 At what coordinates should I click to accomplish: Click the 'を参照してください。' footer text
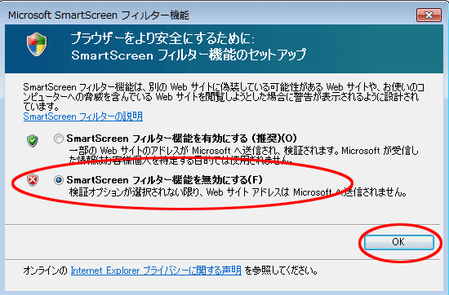coord(281,271)
